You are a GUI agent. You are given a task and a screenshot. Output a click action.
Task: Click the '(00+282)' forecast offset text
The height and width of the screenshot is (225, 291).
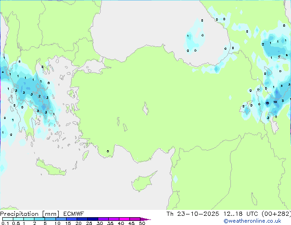[x=276, y=214]
